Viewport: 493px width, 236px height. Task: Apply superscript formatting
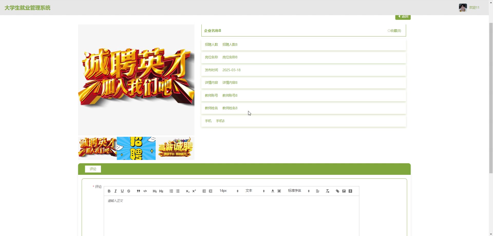(x=194, y=191)
